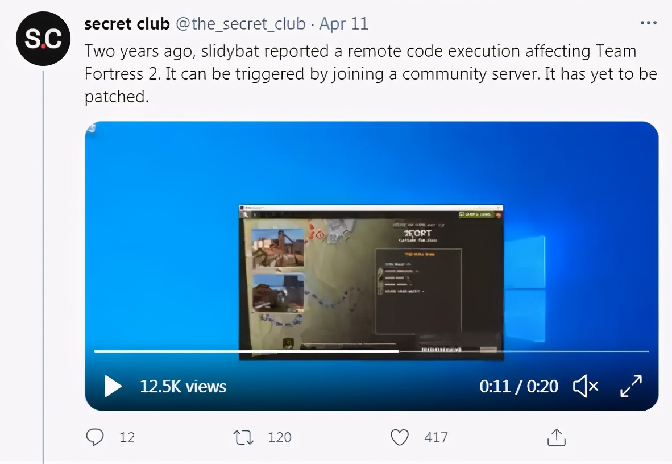Open the three-dot more options menu

[649, 23]
